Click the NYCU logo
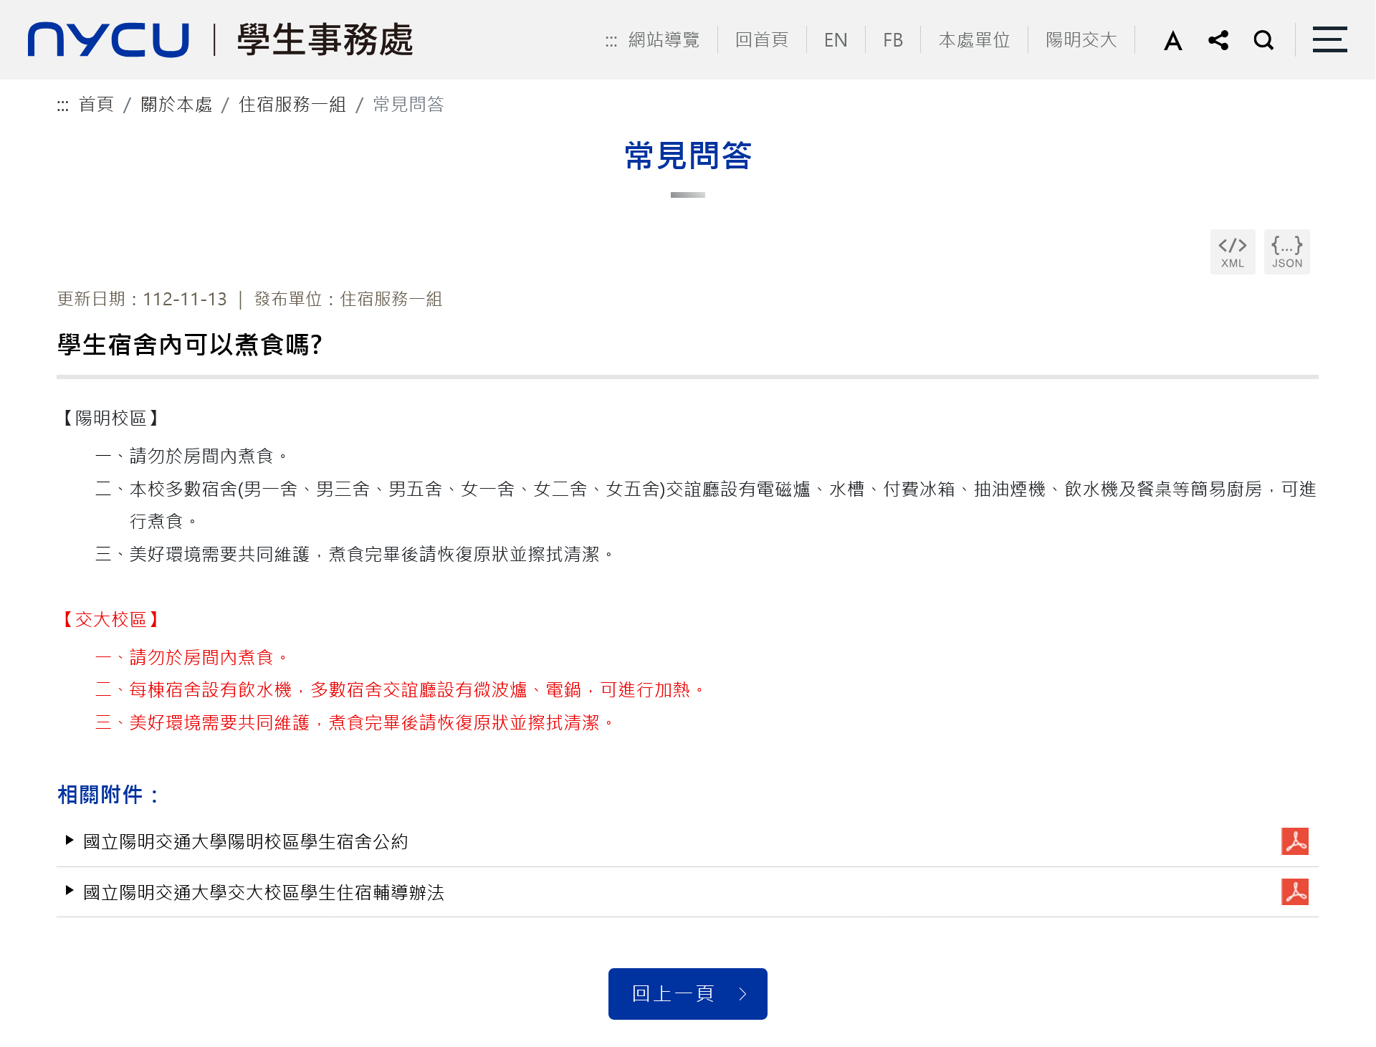 pyautogui.click(x=108, y=39)
